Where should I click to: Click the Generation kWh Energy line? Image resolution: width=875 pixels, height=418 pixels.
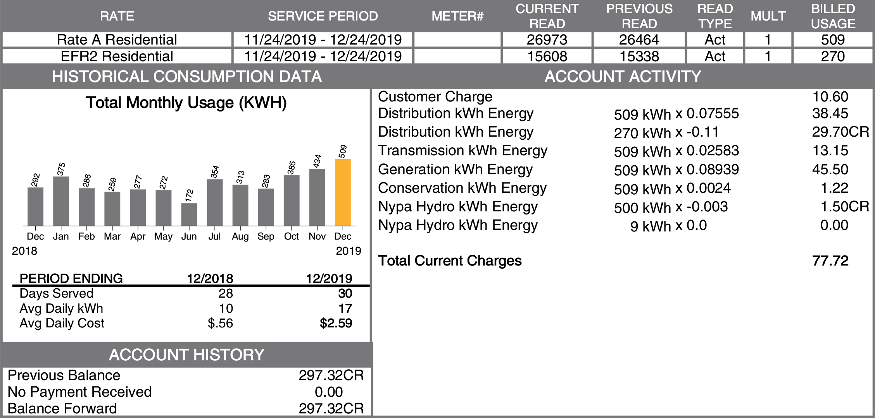[x=455, y=170]
